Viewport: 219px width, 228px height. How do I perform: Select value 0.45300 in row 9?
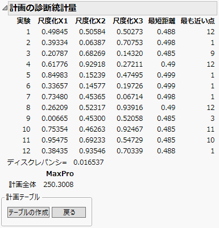click(92, 119)
